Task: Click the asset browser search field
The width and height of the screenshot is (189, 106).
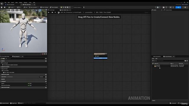Action: pyautogui.click(x=170, y=61)
